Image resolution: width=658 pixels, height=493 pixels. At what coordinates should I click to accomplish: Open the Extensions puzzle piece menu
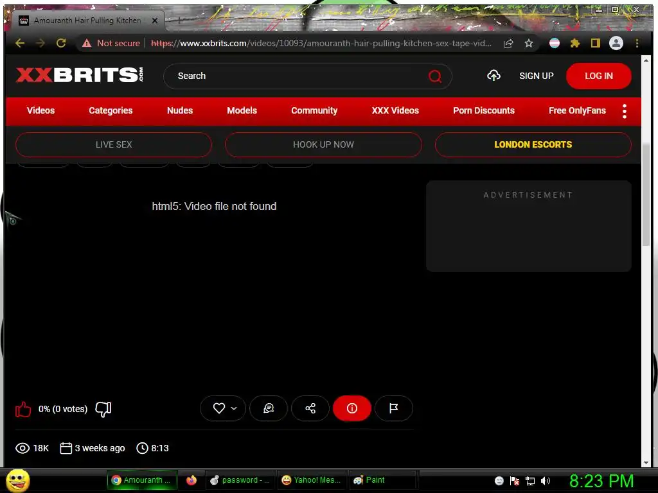click(575, 43)
